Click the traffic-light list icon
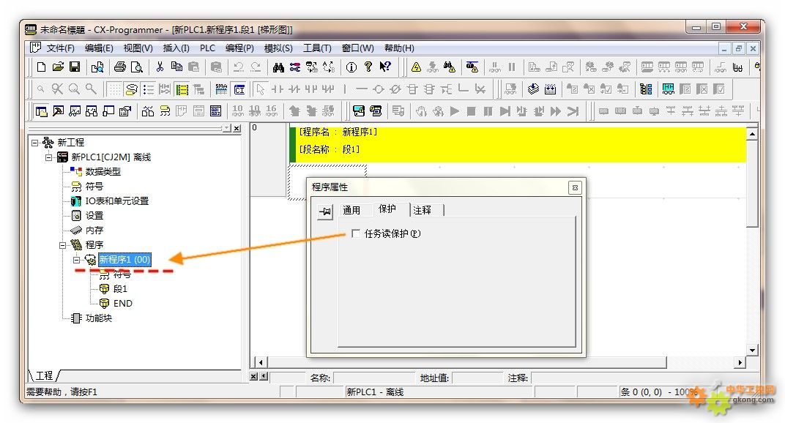 click(x=646, y=89)
